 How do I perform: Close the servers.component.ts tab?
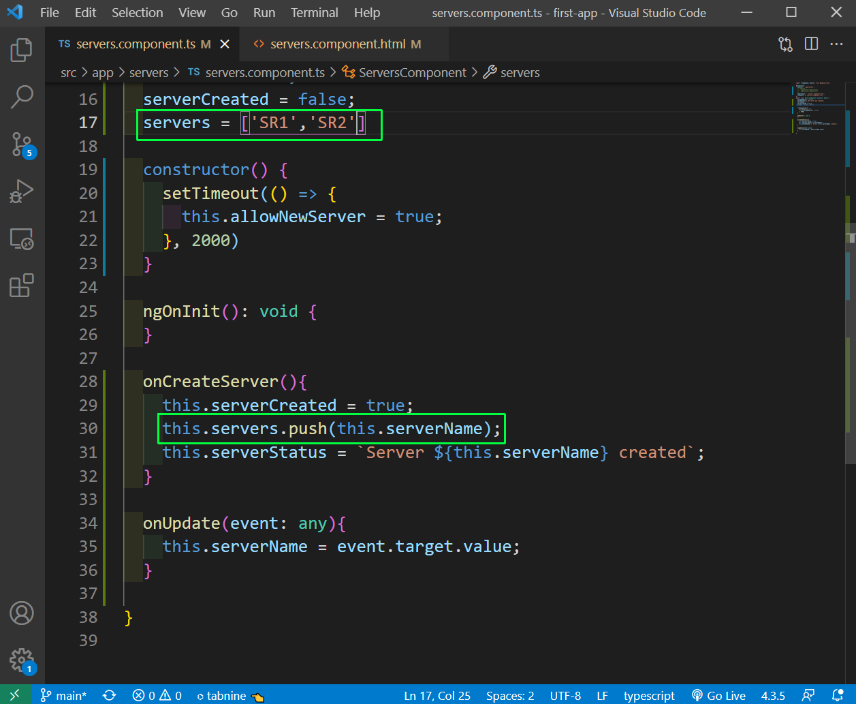[225, 44]
